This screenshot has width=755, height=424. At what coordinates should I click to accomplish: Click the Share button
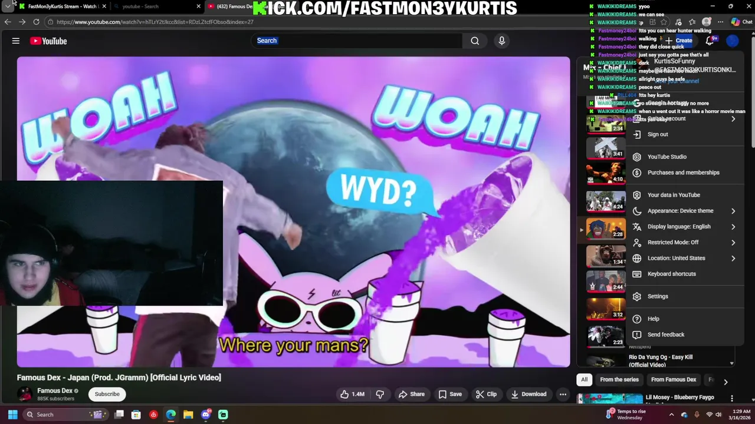(411, 394)
